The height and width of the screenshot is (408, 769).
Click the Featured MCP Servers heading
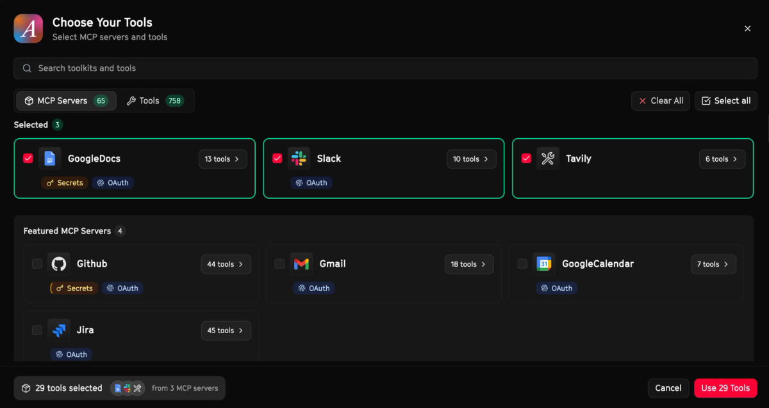67,231
